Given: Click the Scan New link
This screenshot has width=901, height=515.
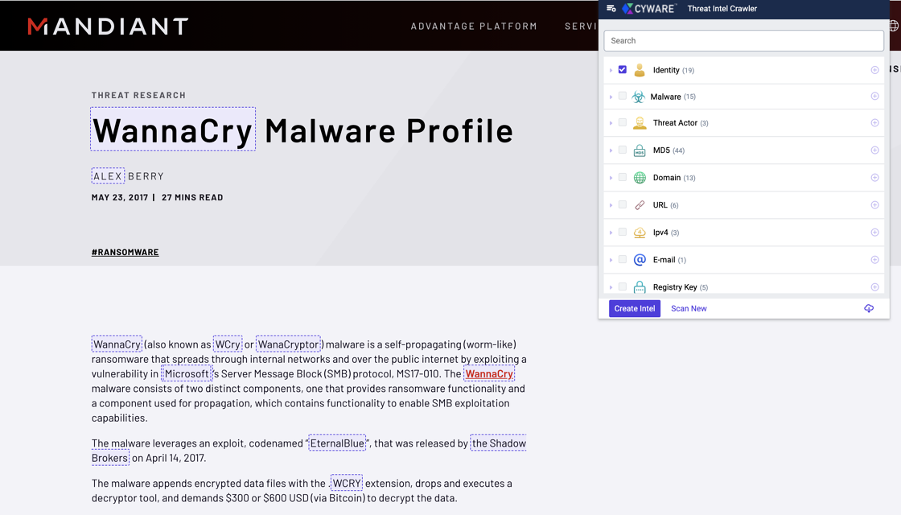Looking at the screenshot, I should [x=689, y=308].
